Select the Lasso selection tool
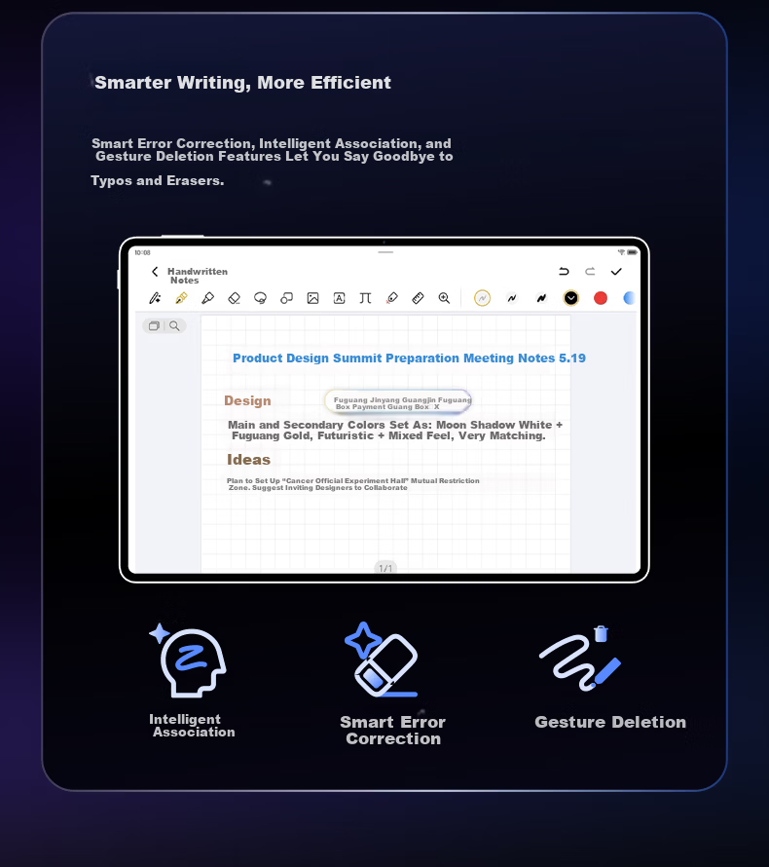The width and height of the screenshot is (769, 867). pyautogui.click(x=260, y=298)
